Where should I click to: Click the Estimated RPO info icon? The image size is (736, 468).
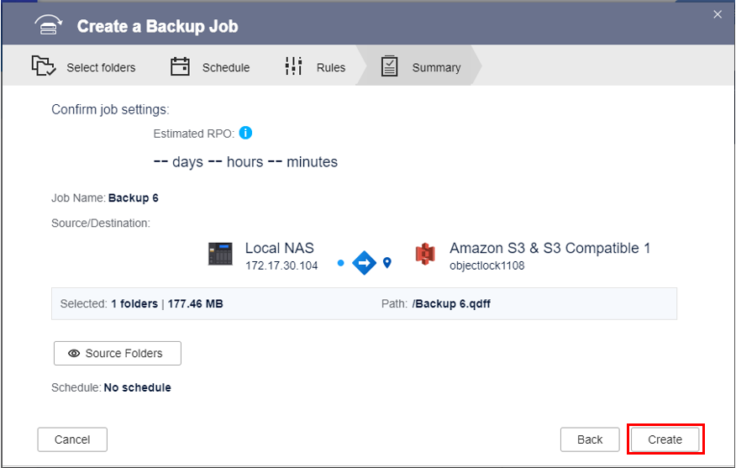click(245, 133)
